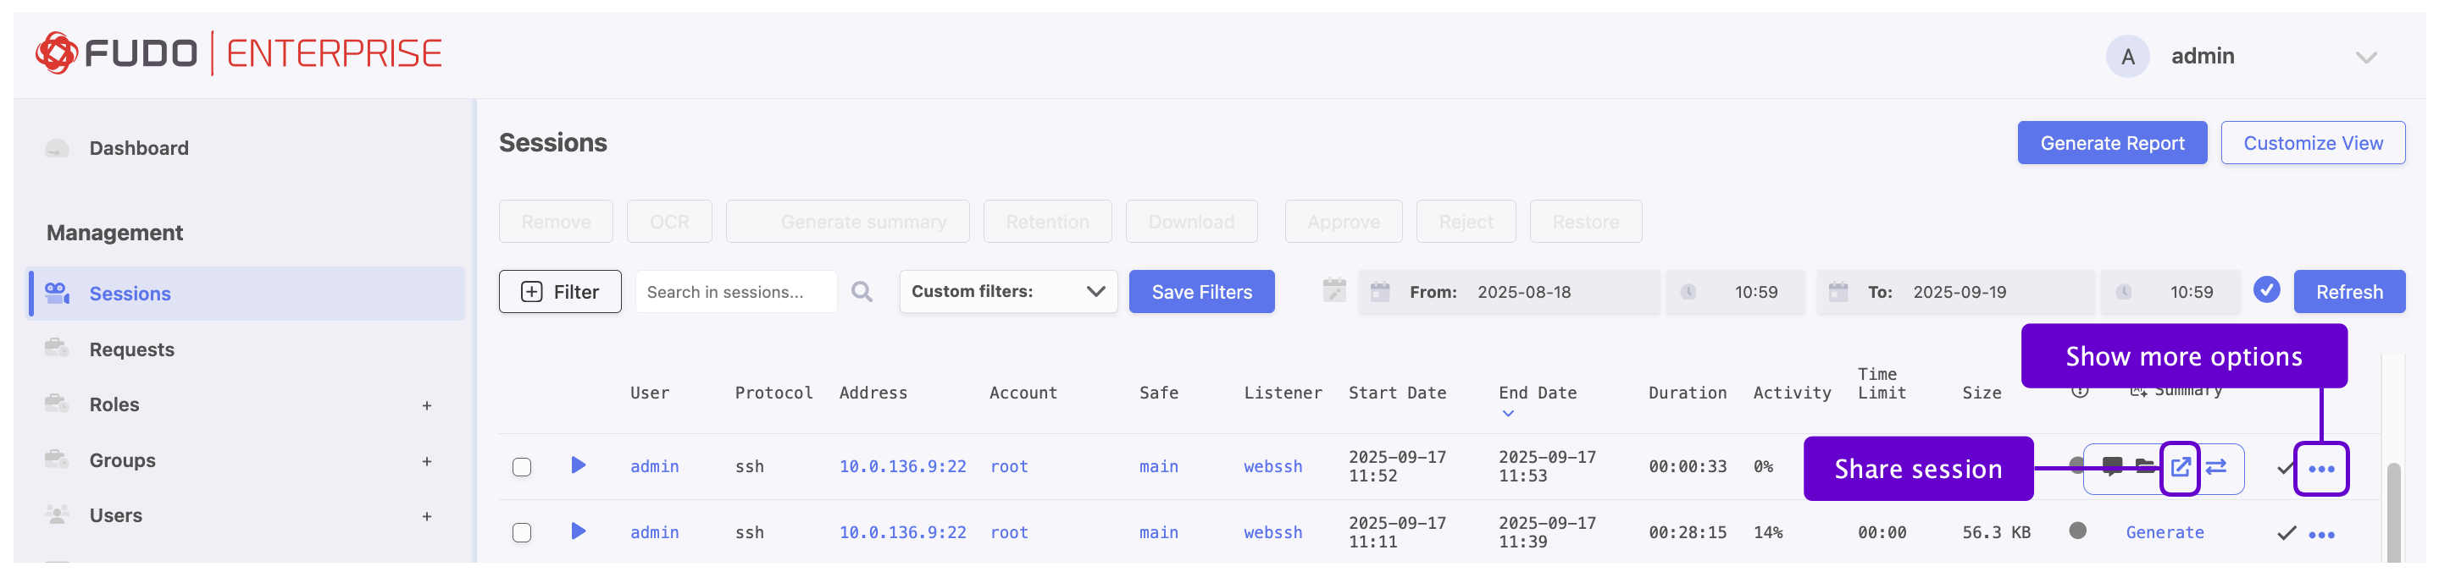Image resolution: width=2439 pixels, height=583 pixels.
Task: Go to Dashboard in the sidebar
Action: click(138, 147)
